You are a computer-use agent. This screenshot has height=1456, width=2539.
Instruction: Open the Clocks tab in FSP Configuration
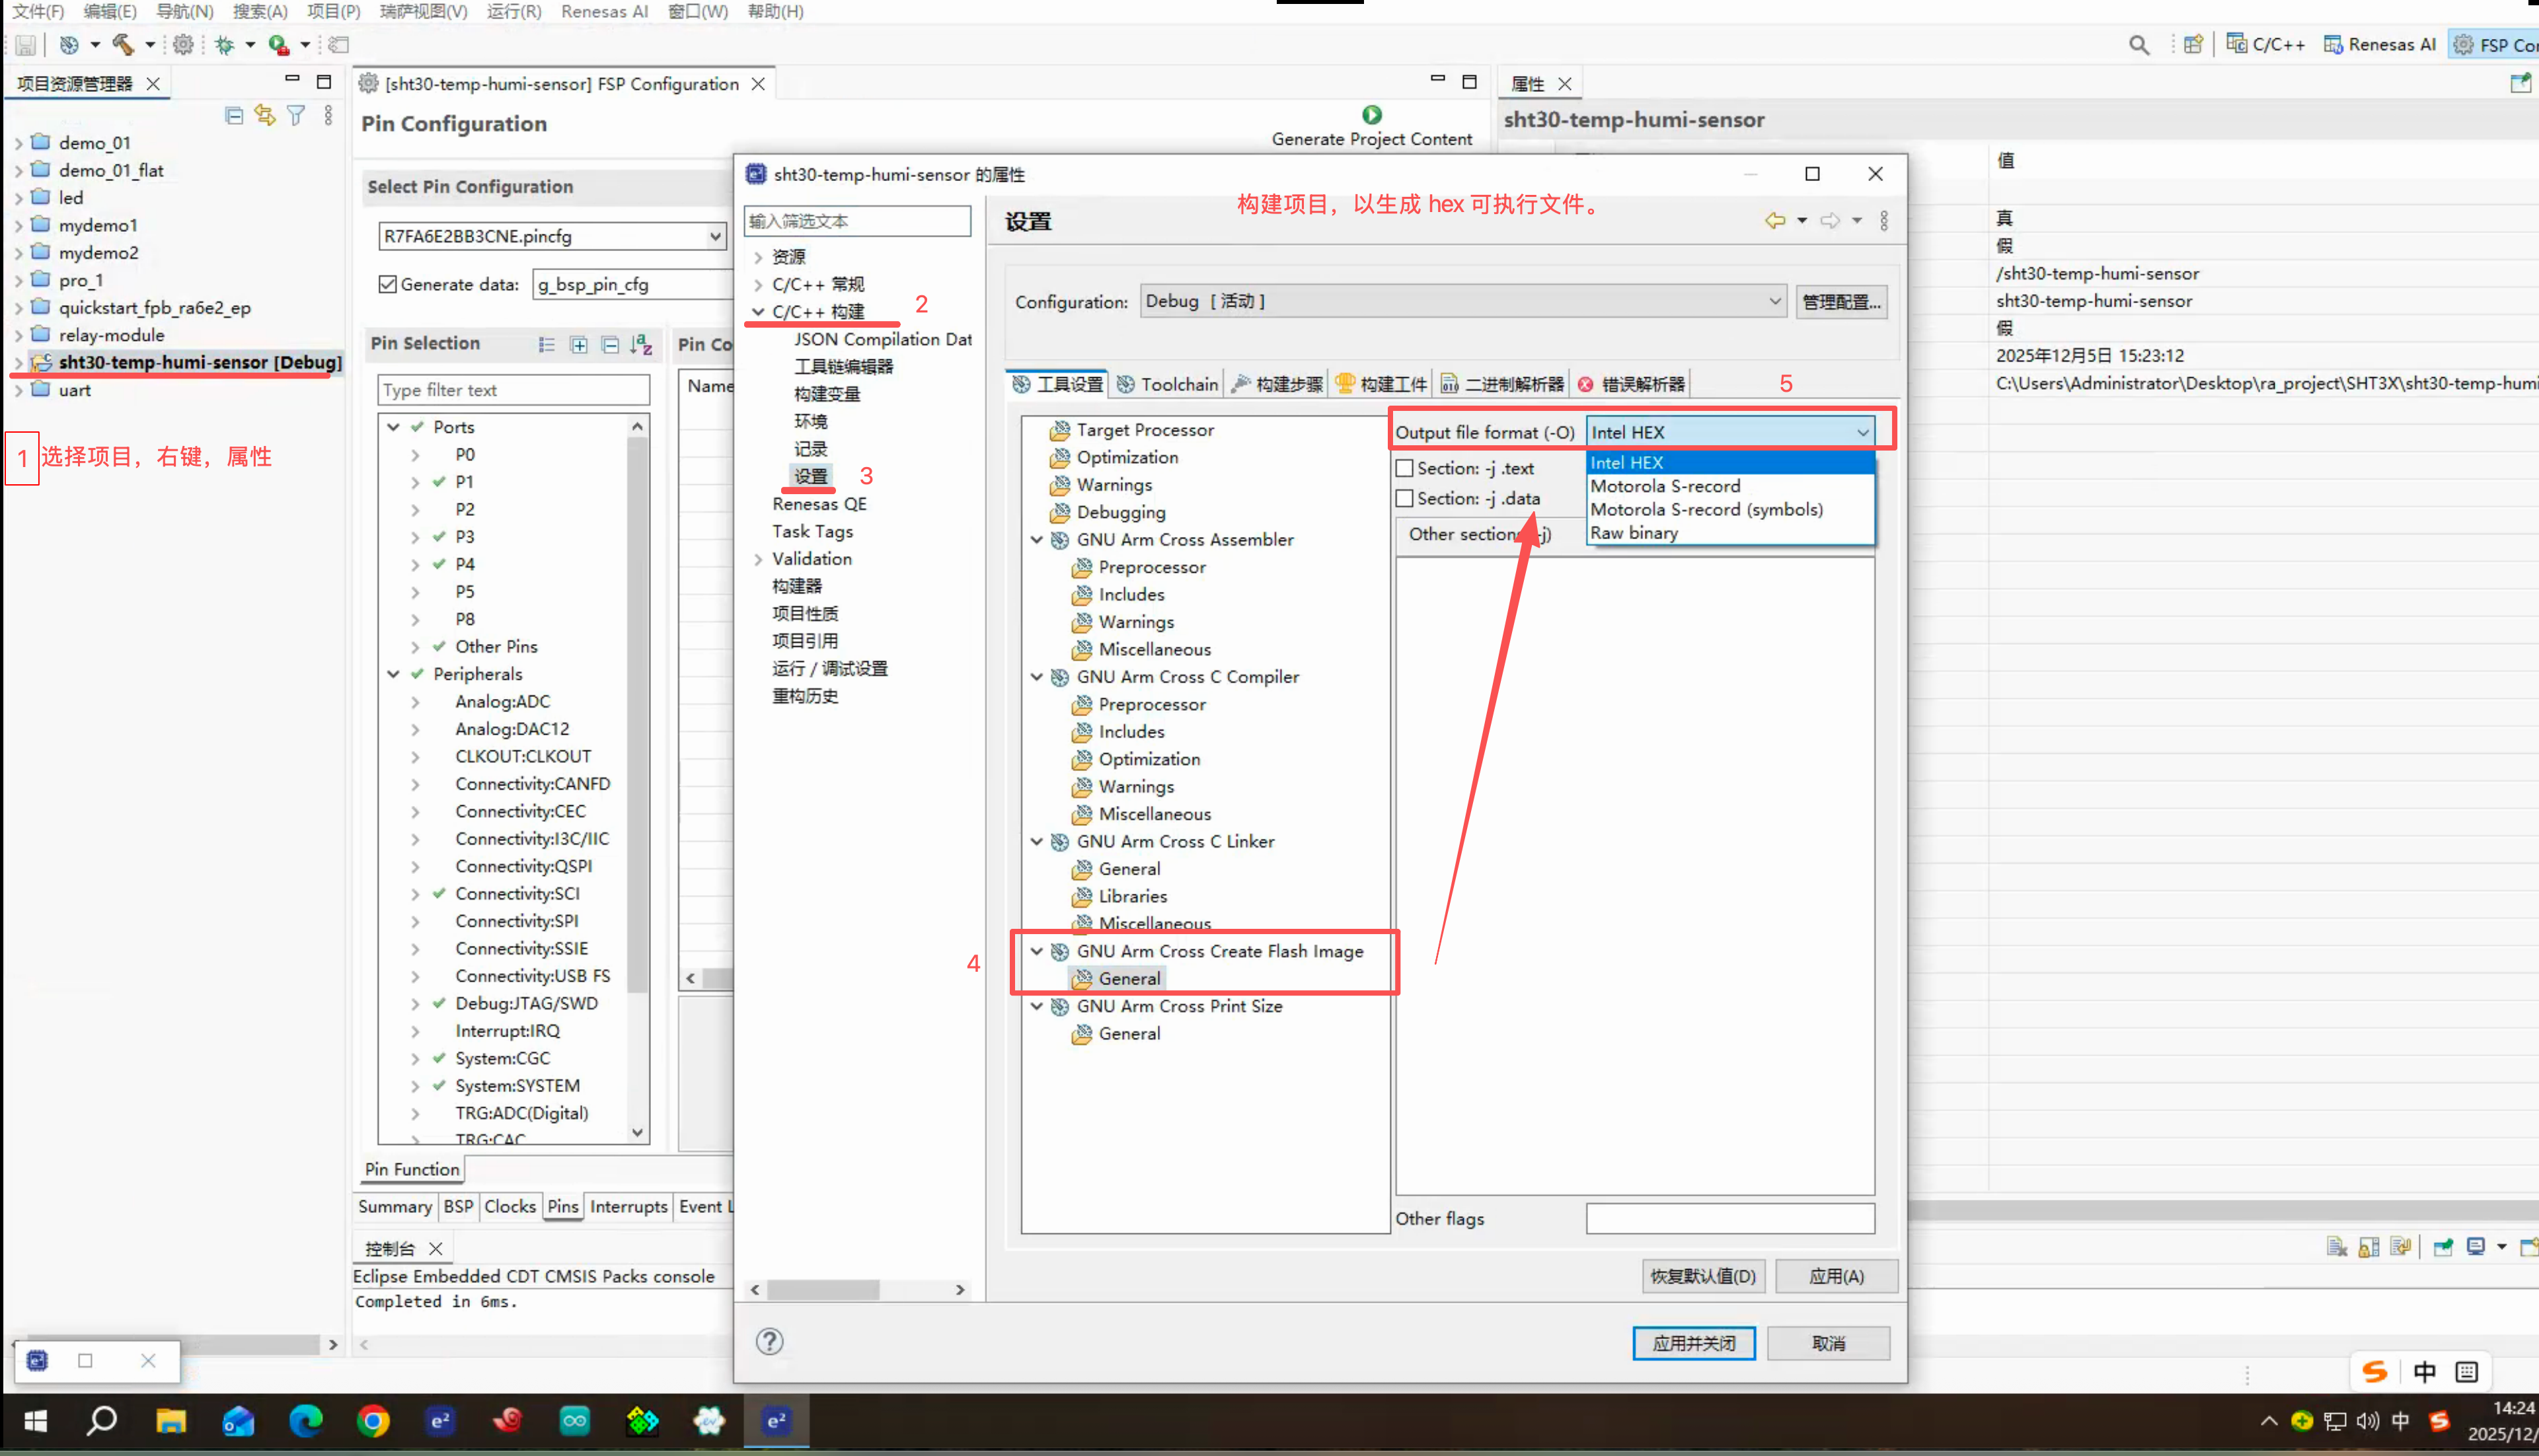point(510,1206)
